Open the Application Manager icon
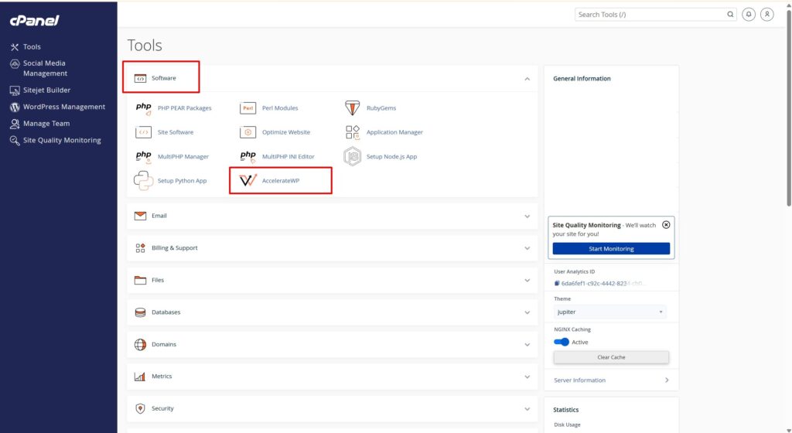The width and height of the screenshot is (792, 433). (x=353, y=132)
